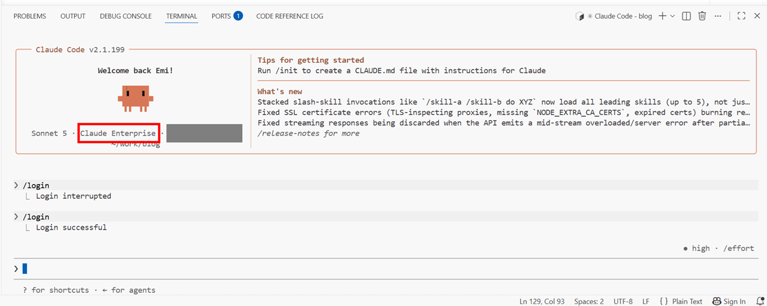This screenshot has height=306, width=767.
Task: Split the terminal
Action: tap(687, 16)
